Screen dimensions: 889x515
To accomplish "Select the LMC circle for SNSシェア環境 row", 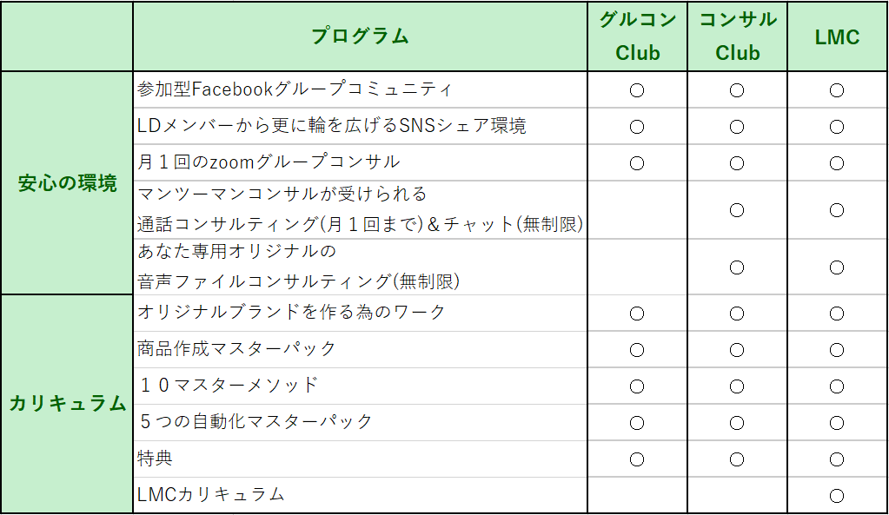I will coord(837,127).
